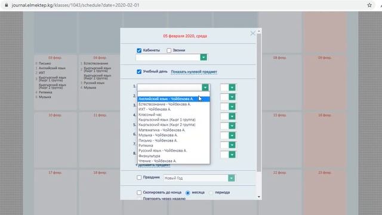Choose Классный час option
The width and height of the screenshot is (382, 215).
click(174, 114)
